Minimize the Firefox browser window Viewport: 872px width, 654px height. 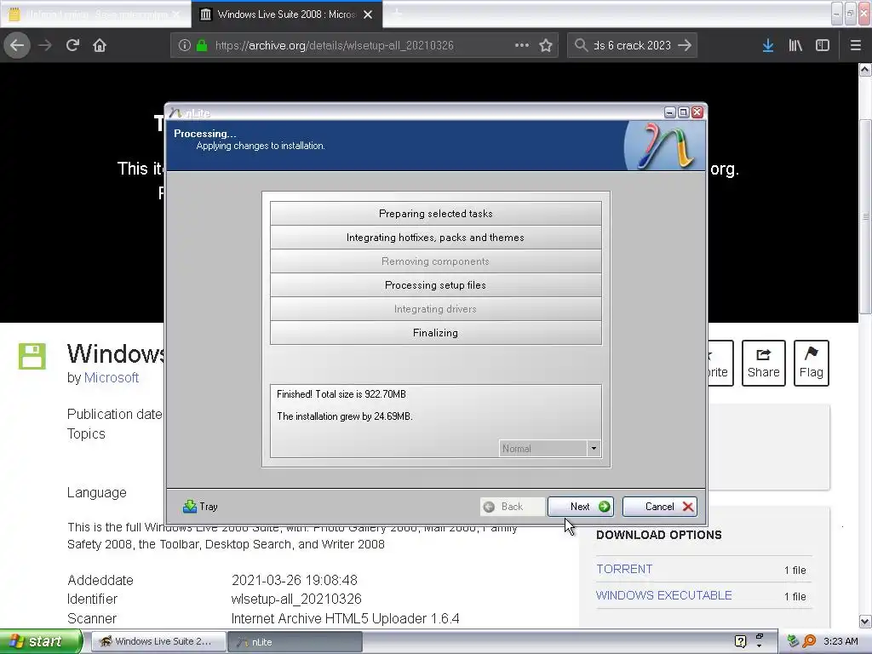tap(837, 14)
